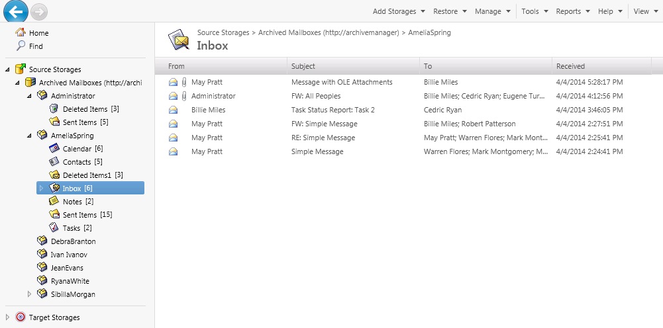This screenshot has width=663, height=328.
Task: Select the Inbox [6] tree item
Action: click(91, 188)
